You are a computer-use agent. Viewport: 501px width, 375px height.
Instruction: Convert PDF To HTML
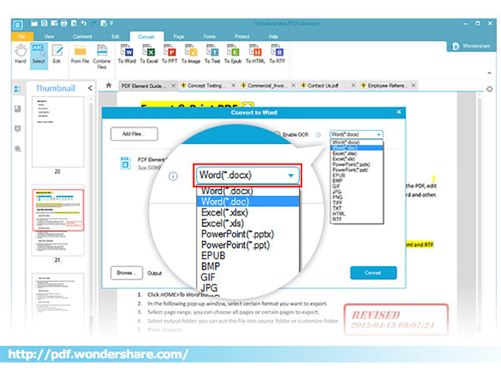point(255,54)
